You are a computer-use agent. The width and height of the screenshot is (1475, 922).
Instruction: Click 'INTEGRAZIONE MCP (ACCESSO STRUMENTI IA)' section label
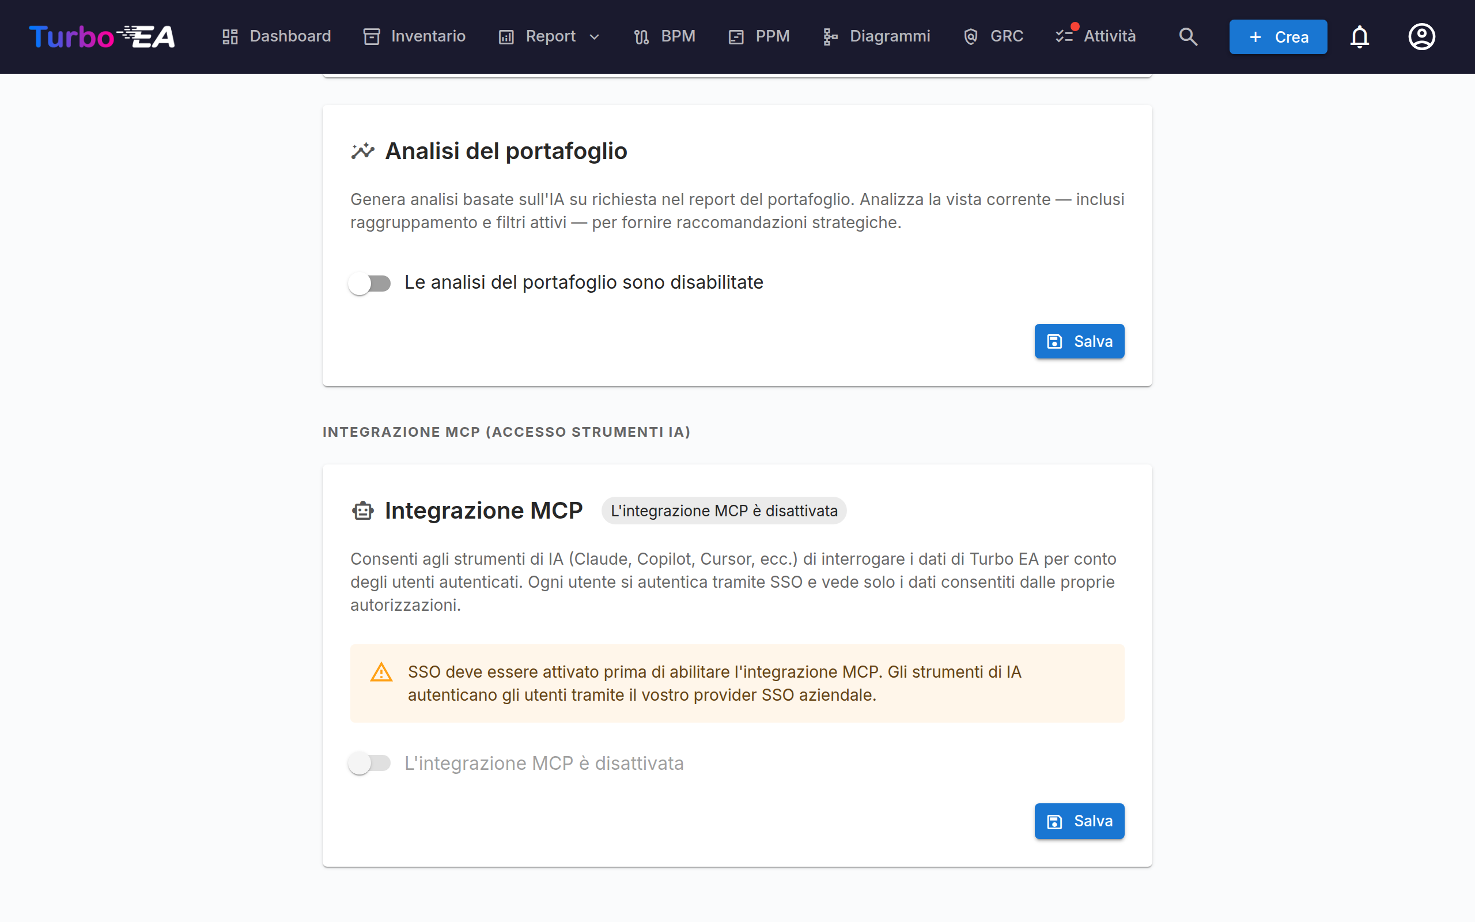pyautogui.click(x=506, y=432)
